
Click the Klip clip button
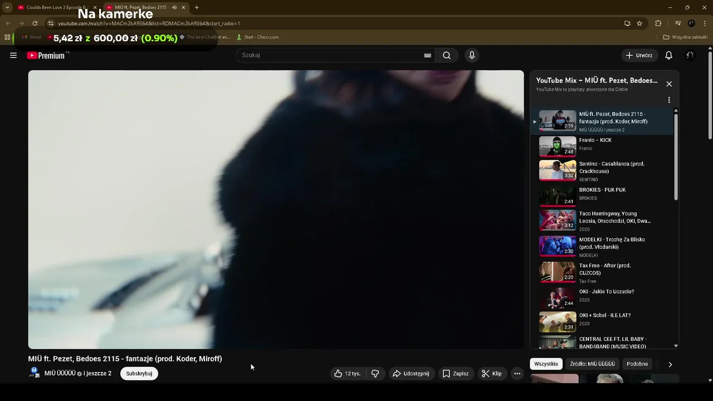pyautogui.click(x=492, y=374)
